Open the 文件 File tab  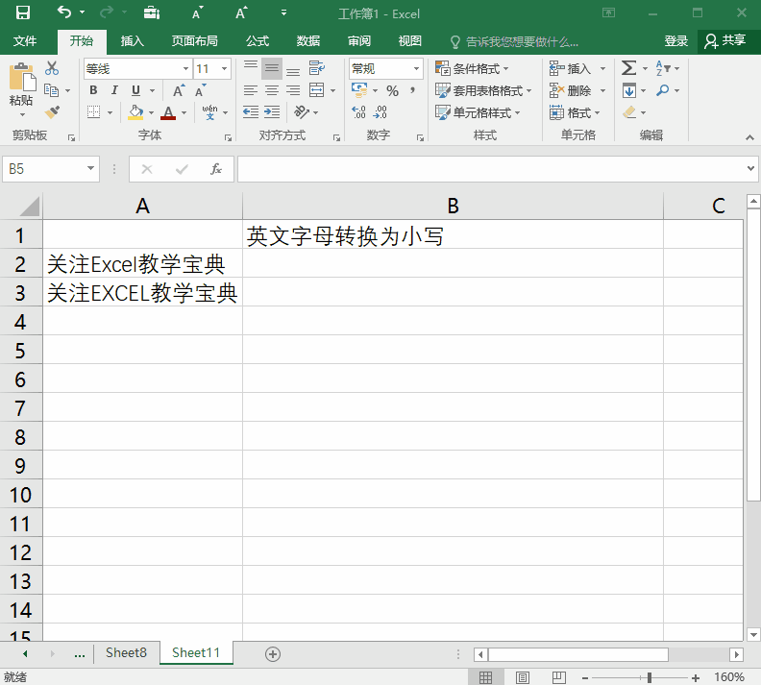(25, 41)
